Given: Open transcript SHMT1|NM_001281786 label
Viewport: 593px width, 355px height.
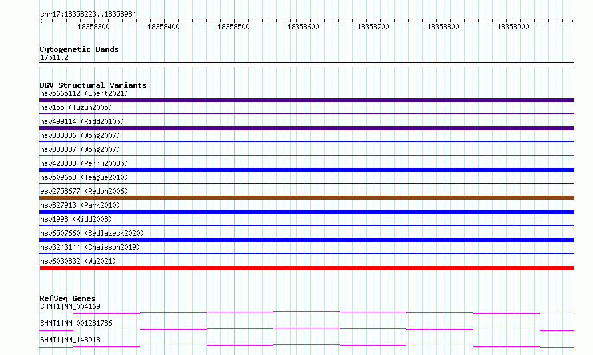Looking at the screenshot, I should tap(76, 323).
